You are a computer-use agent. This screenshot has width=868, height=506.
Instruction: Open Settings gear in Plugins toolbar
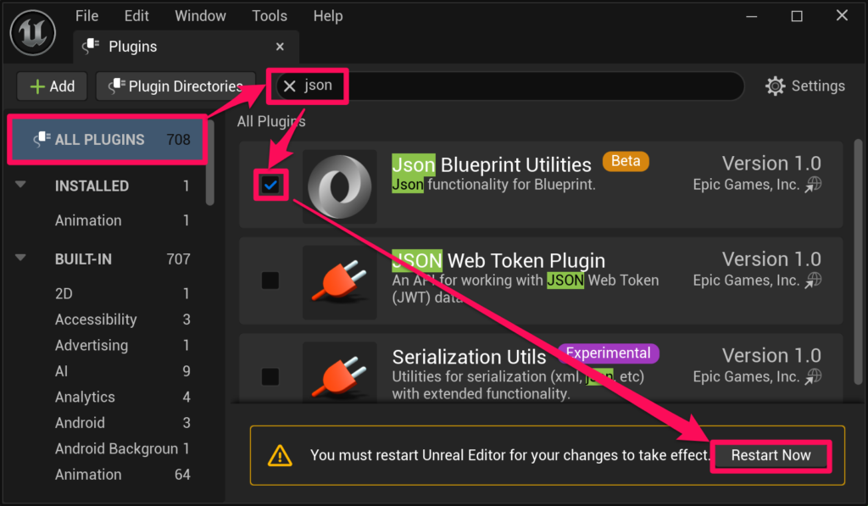(775, 86)
